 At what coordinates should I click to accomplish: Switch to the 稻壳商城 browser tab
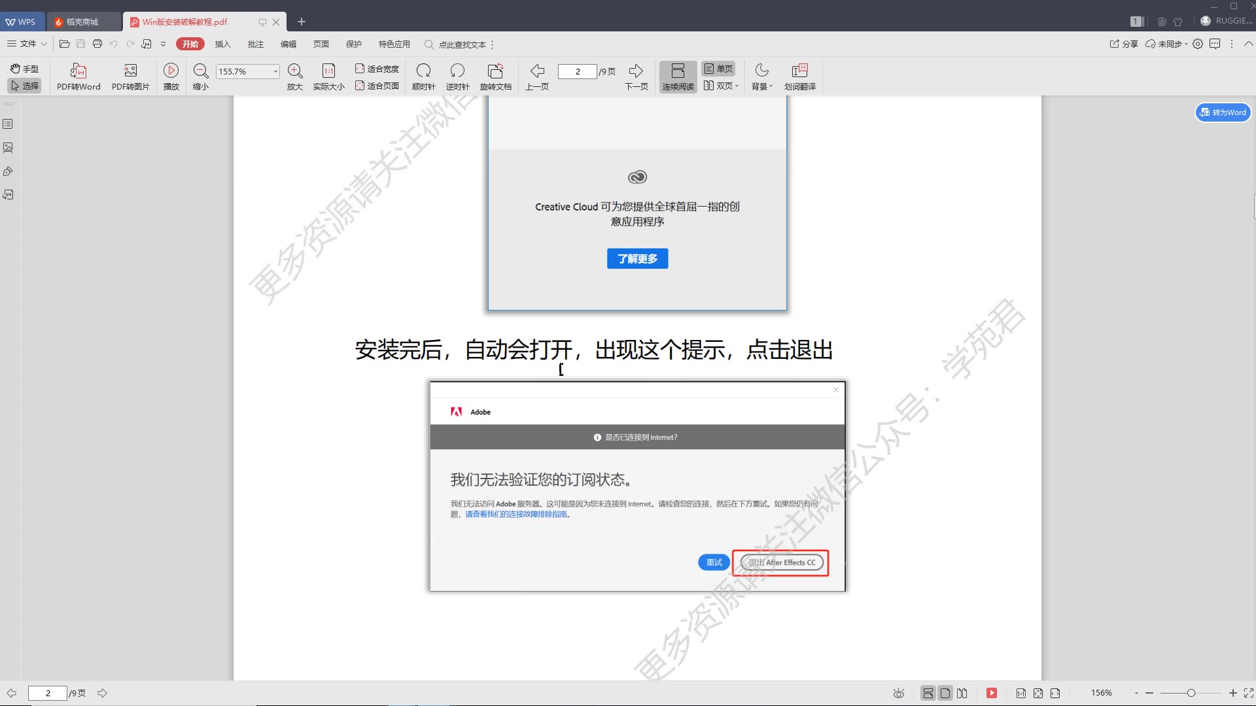point(84,22)
